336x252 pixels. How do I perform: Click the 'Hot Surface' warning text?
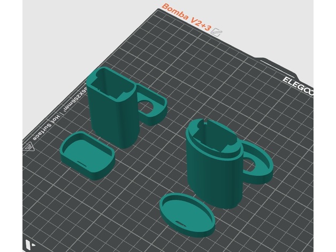(45, 128)
